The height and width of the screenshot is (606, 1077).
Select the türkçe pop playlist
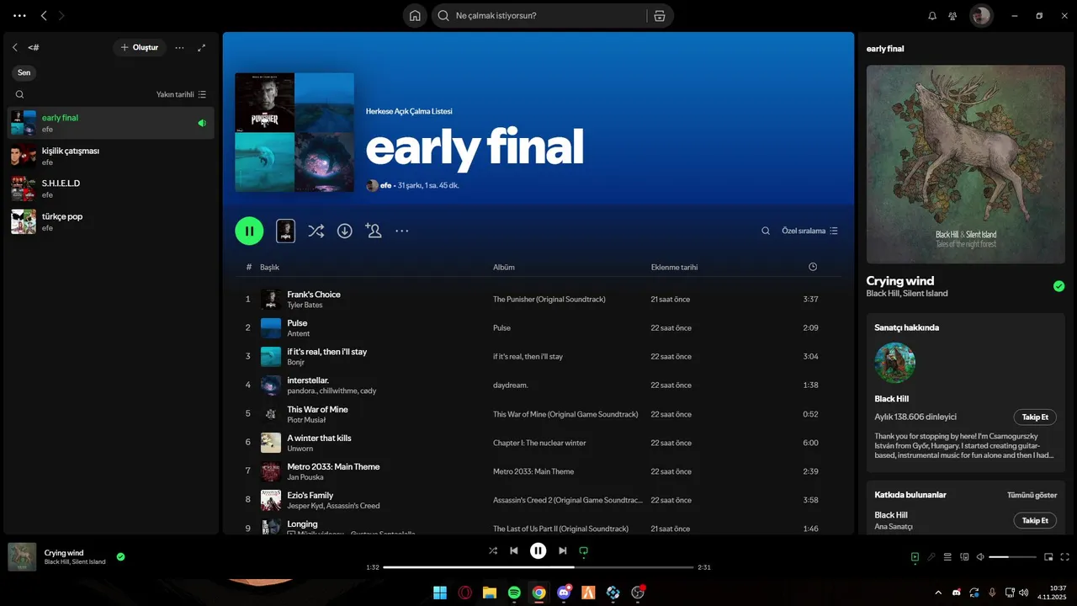click(110, 221)
